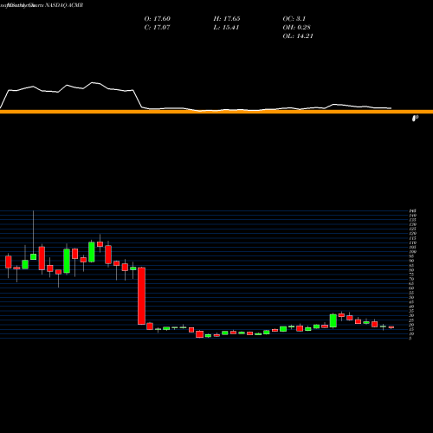
Task: Click the last candlestick on the right
Action: (391, 327)
